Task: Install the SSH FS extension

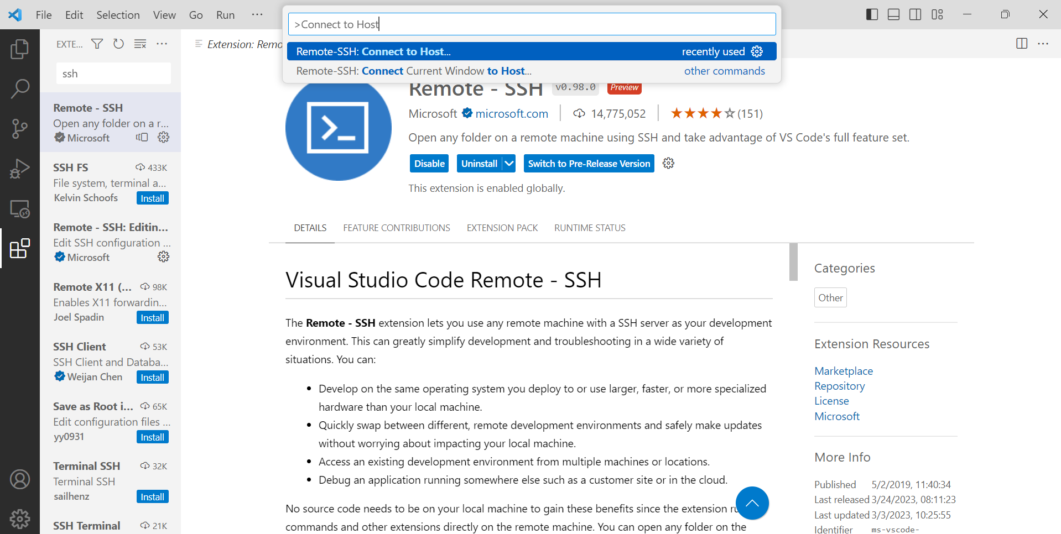Action: [152, 198]
